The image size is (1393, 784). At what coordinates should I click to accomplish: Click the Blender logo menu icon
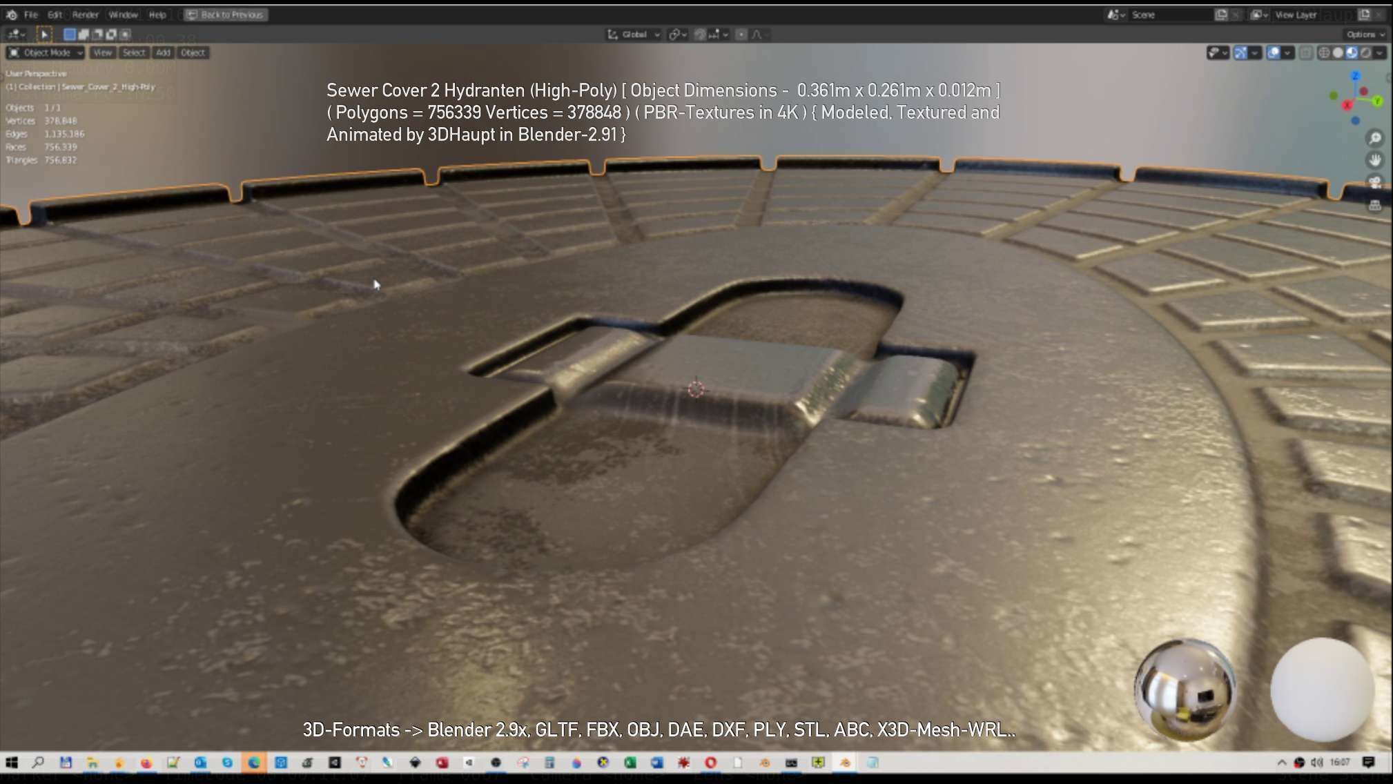(12, 14)
